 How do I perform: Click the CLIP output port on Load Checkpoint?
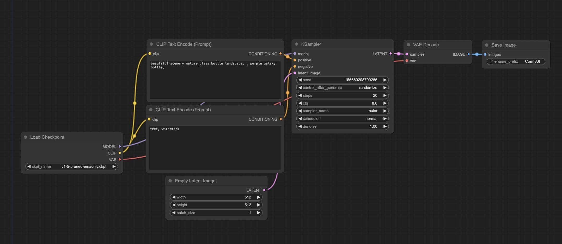pyautogui.click(x=120, y=153)
